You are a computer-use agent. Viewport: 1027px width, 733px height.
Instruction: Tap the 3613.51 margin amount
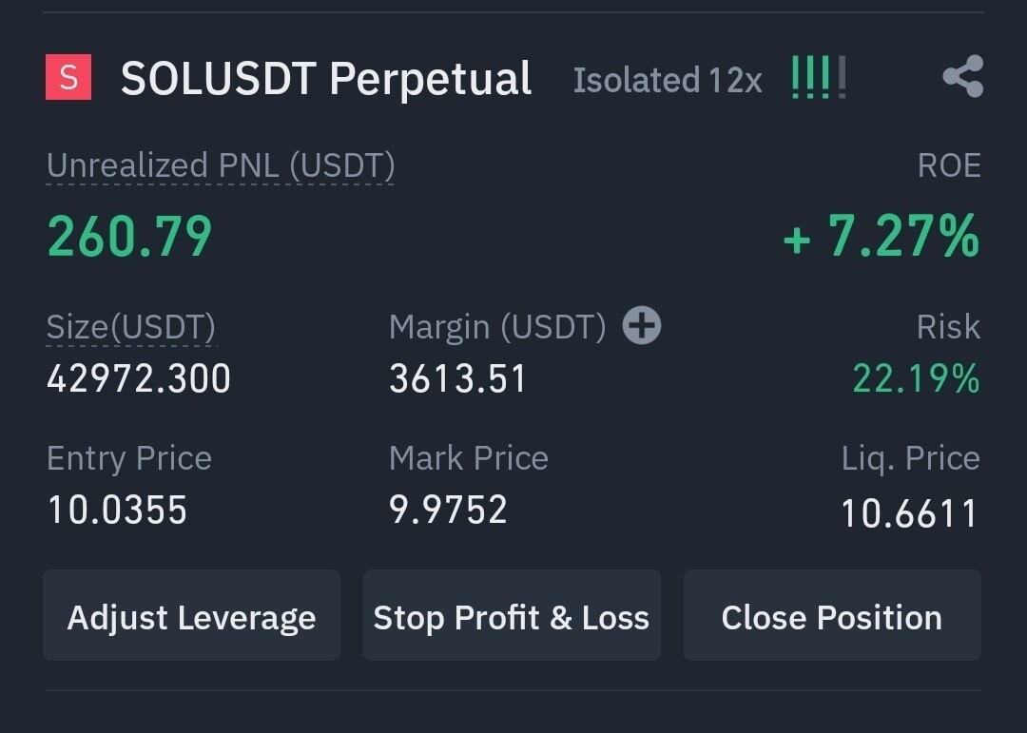tap(457, 379)
